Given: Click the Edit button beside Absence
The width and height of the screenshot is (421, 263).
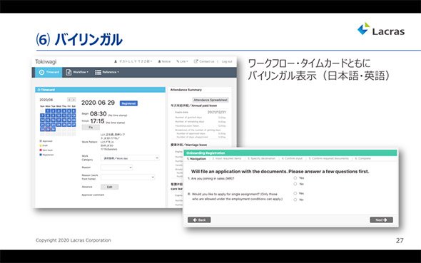Looking at the screenshot, I should tap(110, 187).
